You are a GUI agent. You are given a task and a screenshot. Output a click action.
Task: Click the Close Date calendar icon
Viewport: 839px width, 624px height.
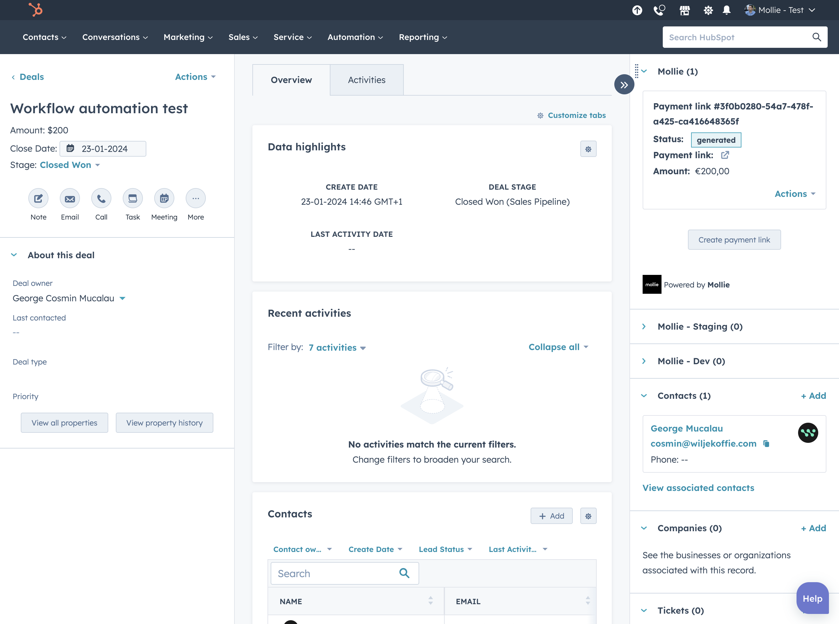coord(70,148)
